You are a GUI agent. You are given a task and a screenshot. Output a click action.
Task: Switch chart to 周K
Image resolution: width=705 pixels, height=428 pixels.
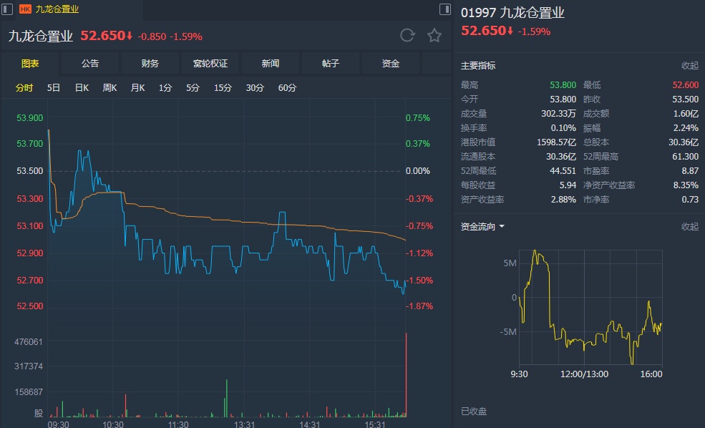[110, 87]
